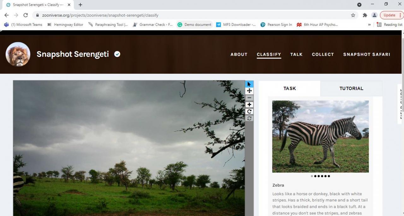Select the fourth zebra image dot
The height and width of the screenshot is (216, 404).
[322, 176]
